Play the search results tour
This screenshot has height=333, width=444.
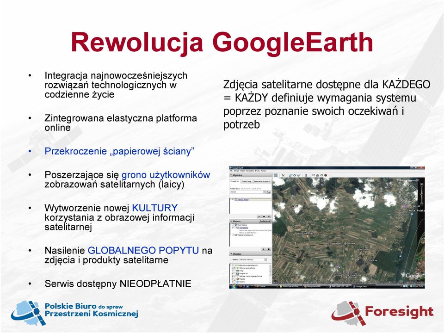(x=259, y=216)
